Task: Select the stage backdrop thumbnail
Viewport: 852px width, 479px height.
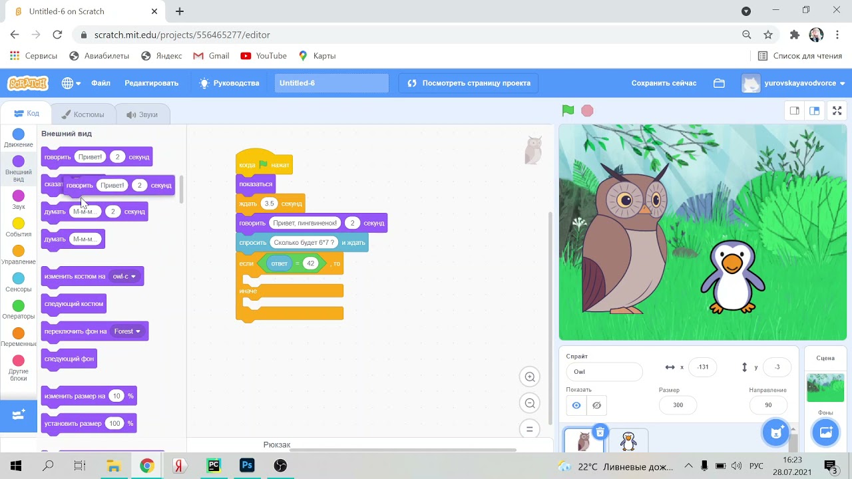Action: 825,388
